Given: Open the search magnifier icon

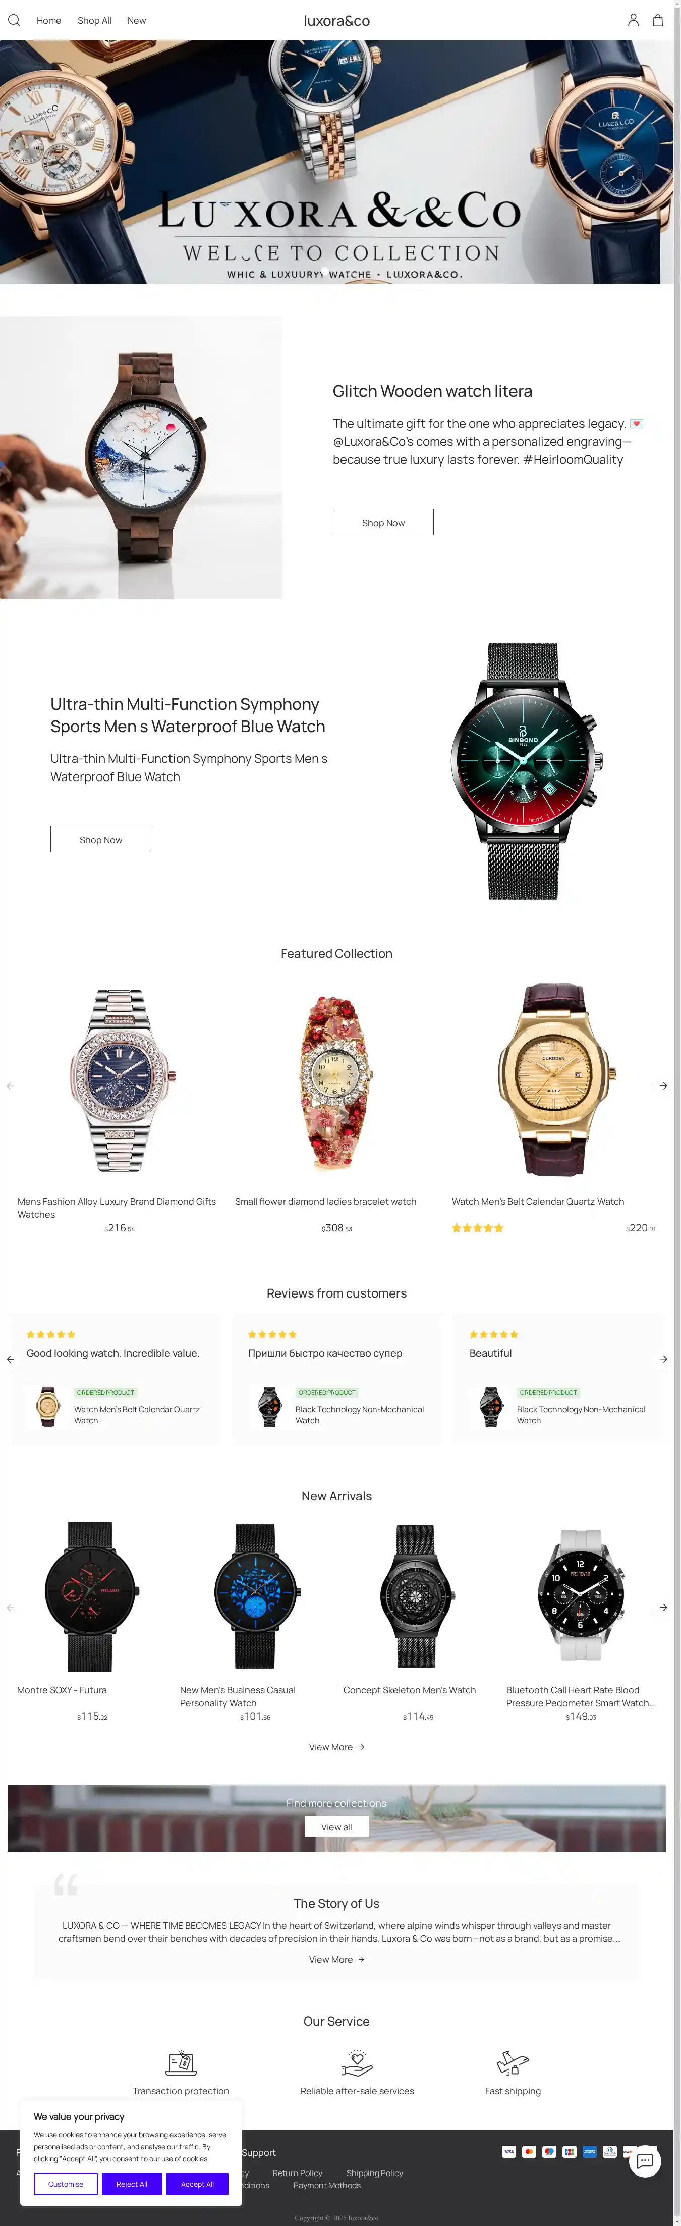Looking at the screenshot, I should click(14, 20).
